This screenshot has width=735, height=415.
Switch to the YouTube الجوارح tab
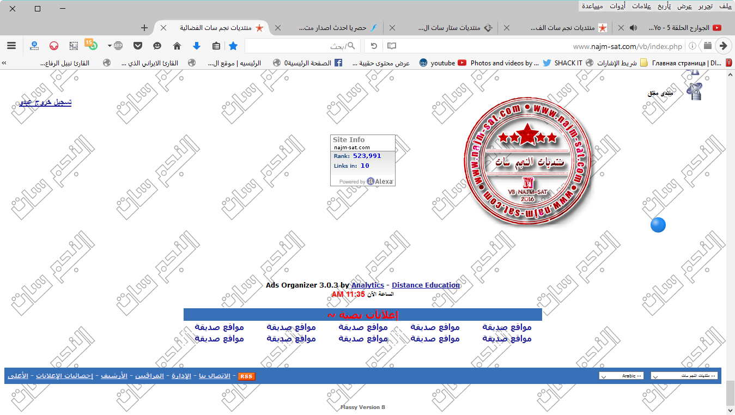pos(681,28)
